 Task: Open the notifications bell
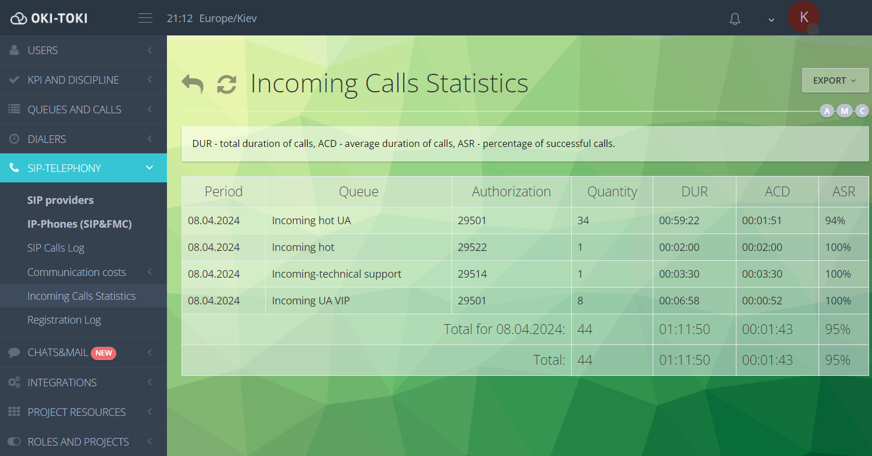pos(735,19)
